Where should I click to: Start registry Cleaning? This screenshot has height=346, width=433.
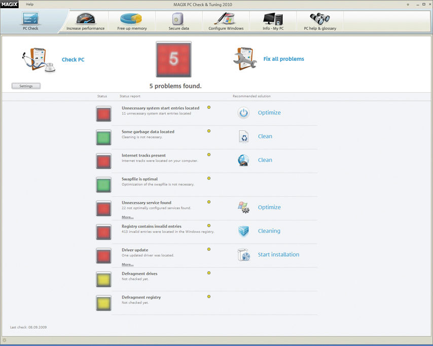pos(269,231)
